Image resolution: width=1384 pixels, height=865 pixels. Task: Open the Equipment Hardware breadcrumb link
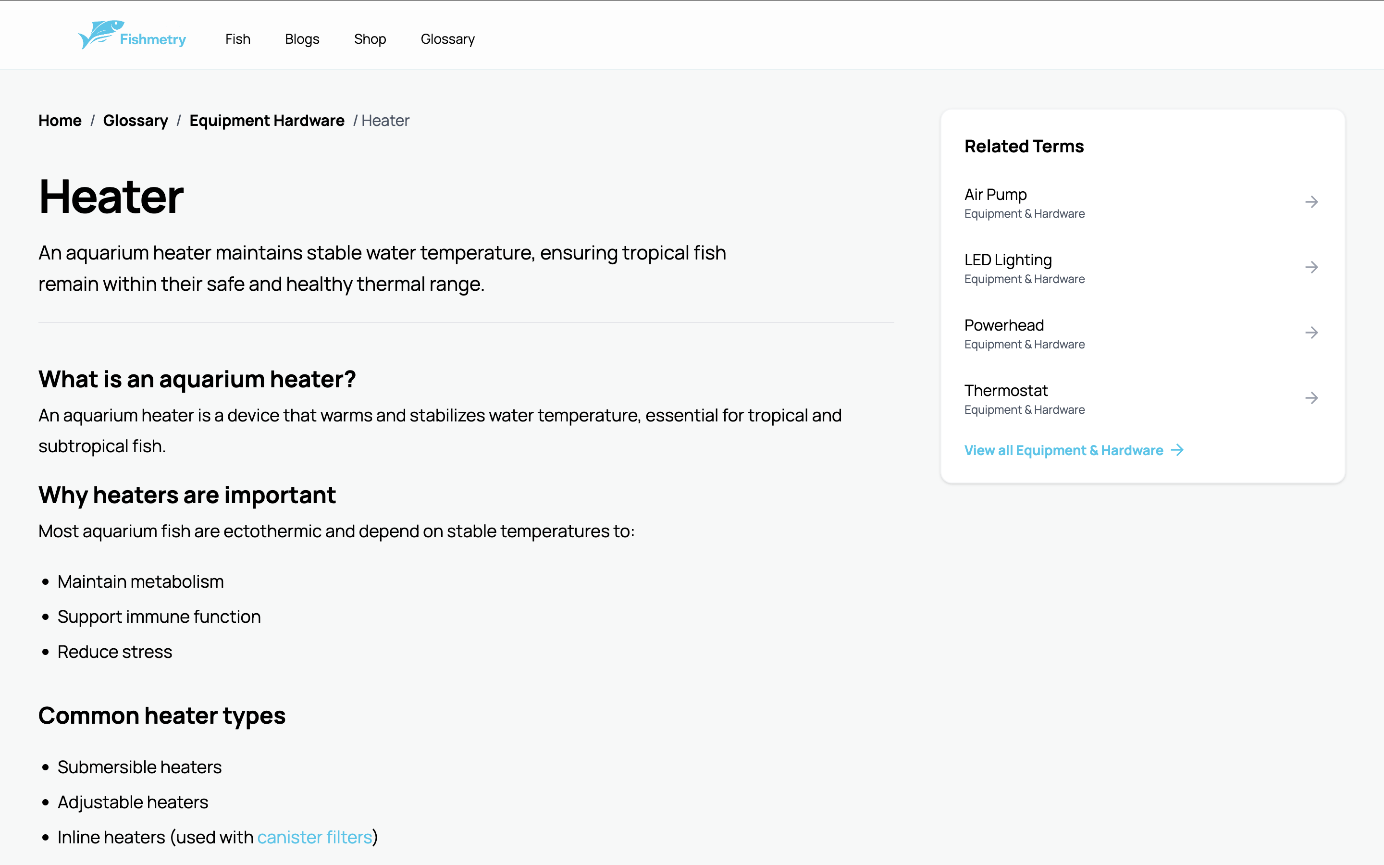tap(267, 120)
